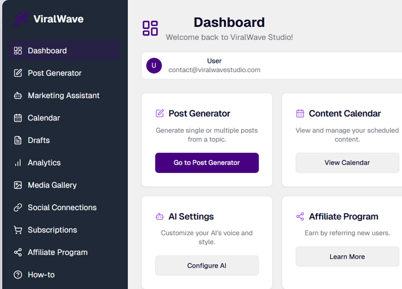
Task: Click 'View and manage your scheduled content' text
Action: (347, 135)
